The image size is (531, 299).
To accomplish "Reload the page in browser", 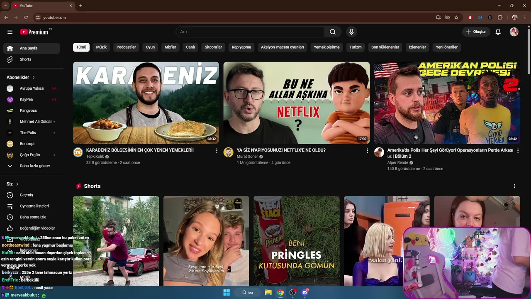I will tap(26, 17).
